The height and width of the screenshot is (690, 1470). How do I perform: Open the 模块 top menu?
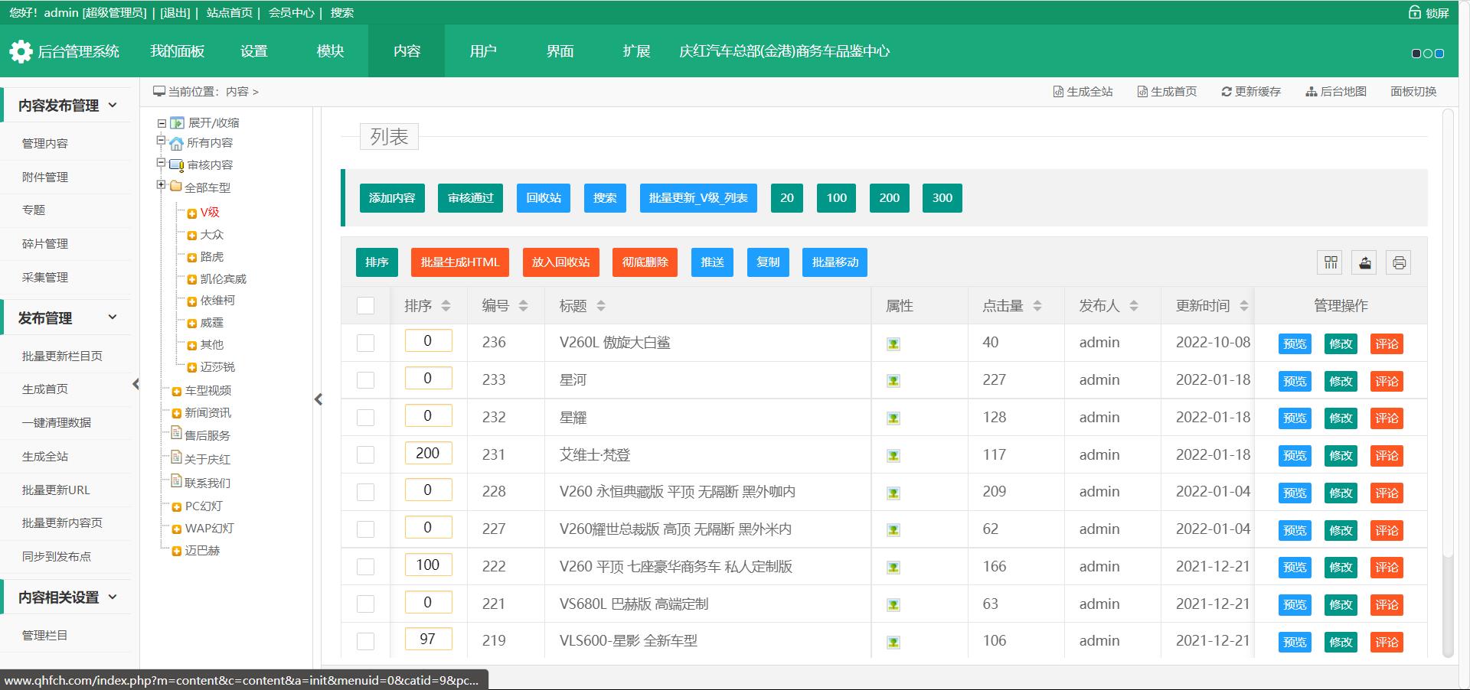tap(330, 51)
